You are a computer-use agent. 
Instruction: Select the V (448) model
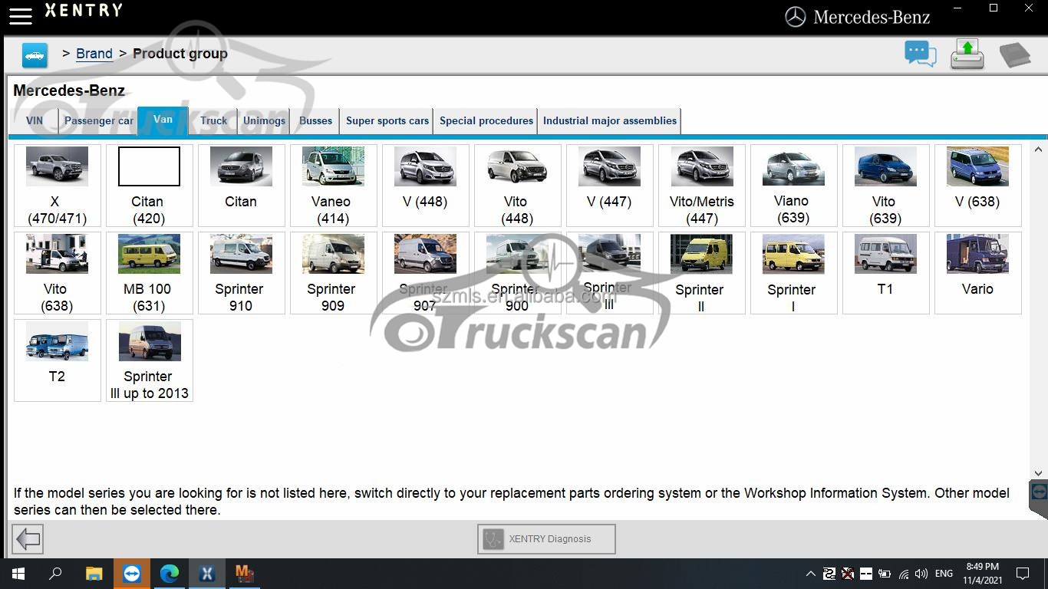click(426, 186)
